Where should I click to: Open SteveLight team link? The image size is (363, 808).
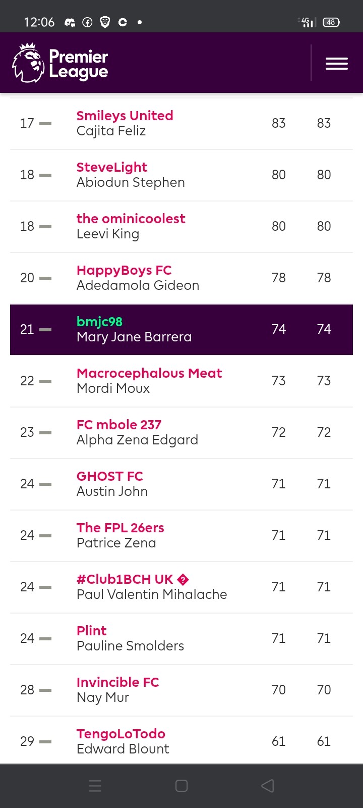112,167
